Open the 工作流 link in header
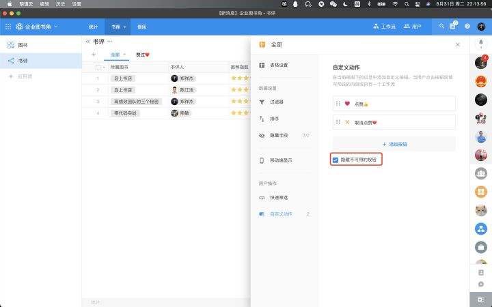 pos(384,27)
